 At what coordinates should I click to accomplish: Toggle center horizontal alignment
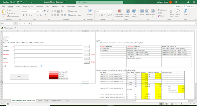pyautogui.click(x=55, y=15)
